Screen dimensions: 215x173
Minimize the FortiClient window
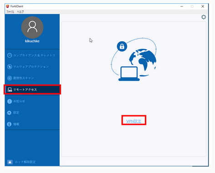pyautogui.click(x=182, y=6)
